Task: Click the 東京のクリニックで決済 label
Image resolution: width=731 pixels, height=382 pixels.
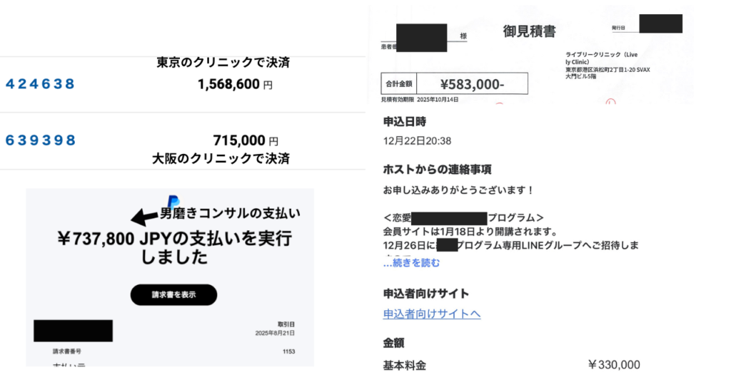Action: 223,63
